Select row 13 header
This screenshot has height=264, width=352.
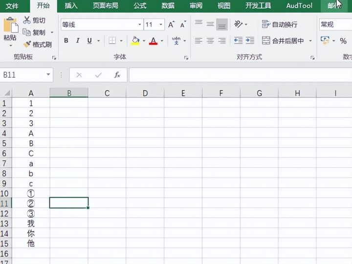[5, 223]
